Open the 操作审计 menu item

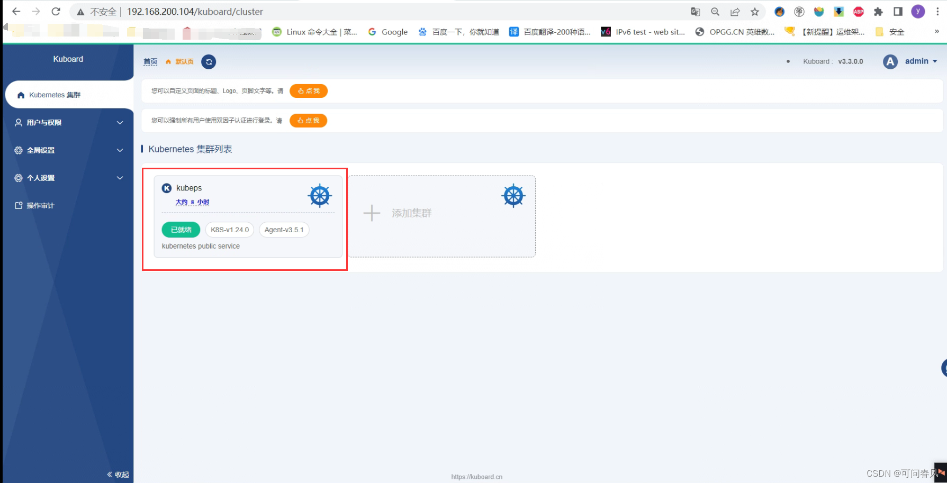coord(69,205)
